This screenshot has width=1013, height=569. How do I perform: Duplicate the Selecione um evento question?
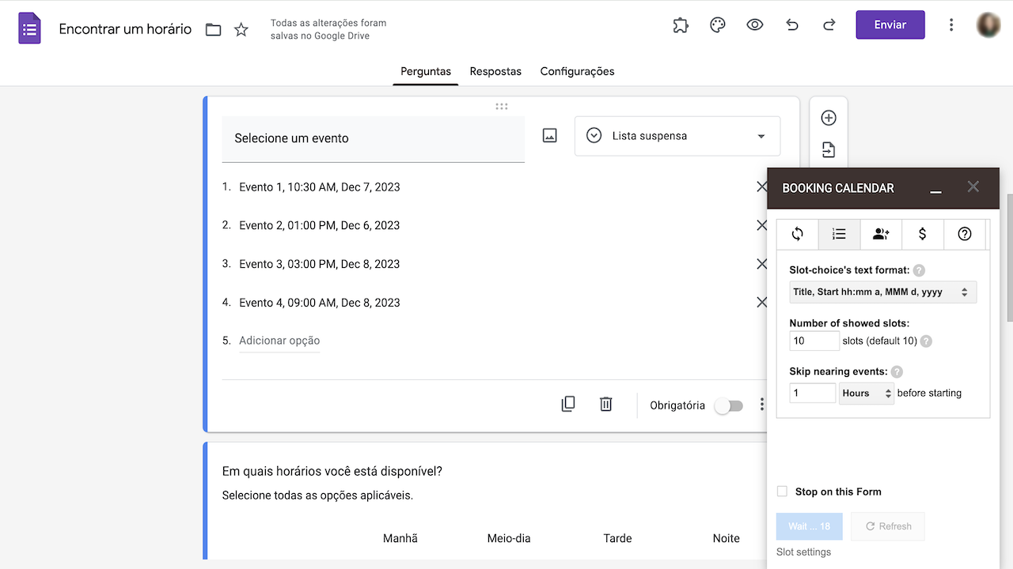pyautogui.click(x=568, y=405)
